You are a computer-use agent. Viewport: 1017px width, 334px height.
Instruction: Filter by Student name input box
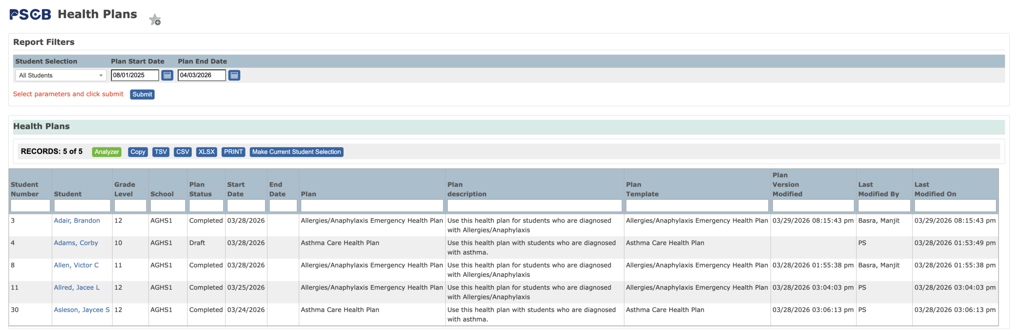pyautogui.click(x=82, y=205)
